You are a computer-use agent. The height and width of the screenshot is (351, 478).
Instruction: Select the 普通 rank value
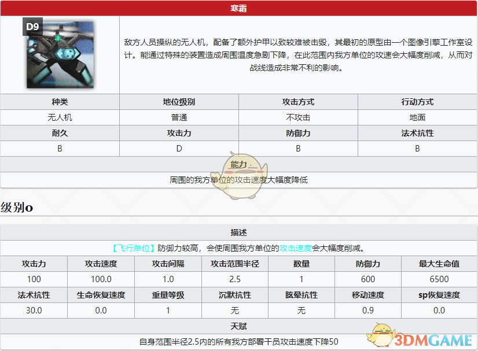179,117
